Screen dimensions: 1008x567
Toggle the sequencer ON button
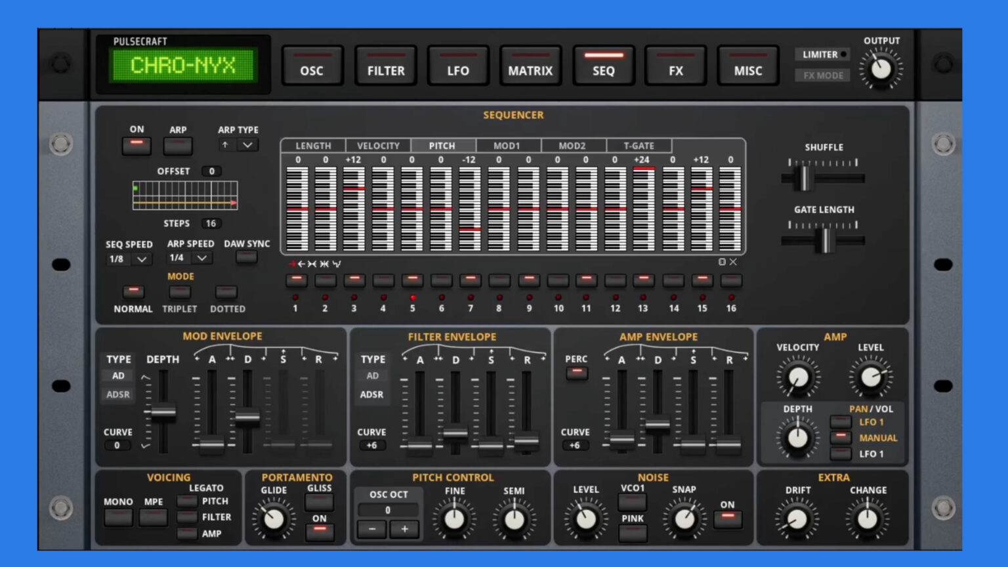[x=136, y=146]
